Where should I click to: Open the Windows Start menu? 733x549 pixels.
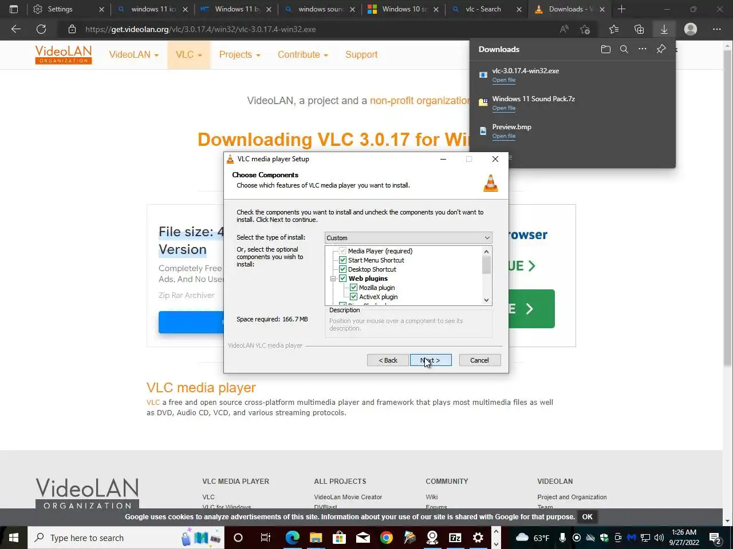tap(14, 538)
